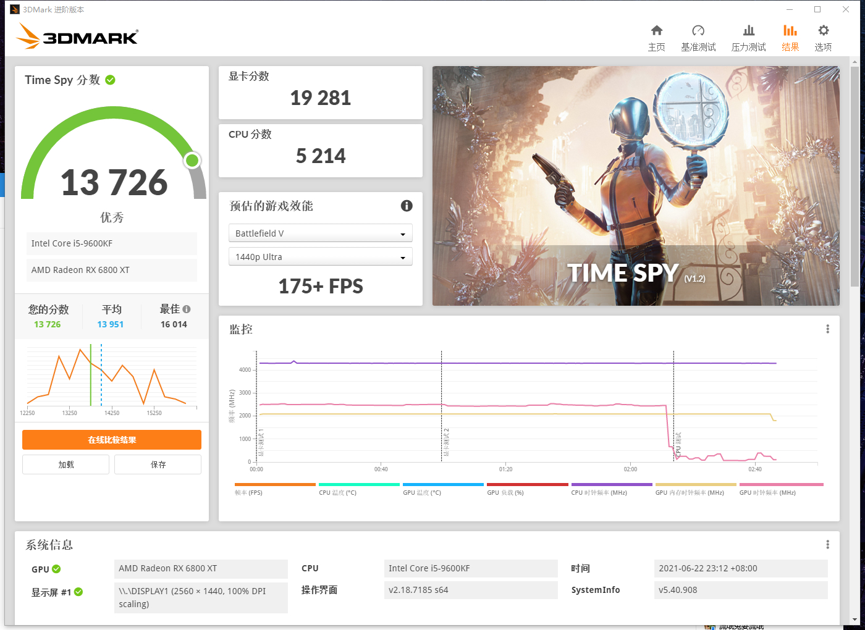
Task: Toggle the GPU 负载 (%) legend entry
Action: click(527, 489)
